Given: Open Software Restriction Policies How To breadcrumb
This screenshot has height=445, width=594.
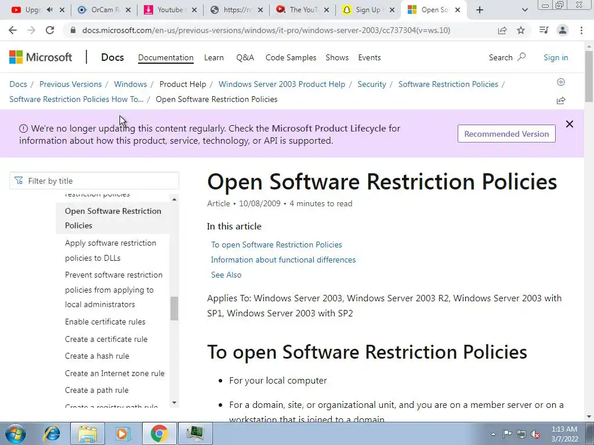Looking at the screenshot, I should point(76,99).
